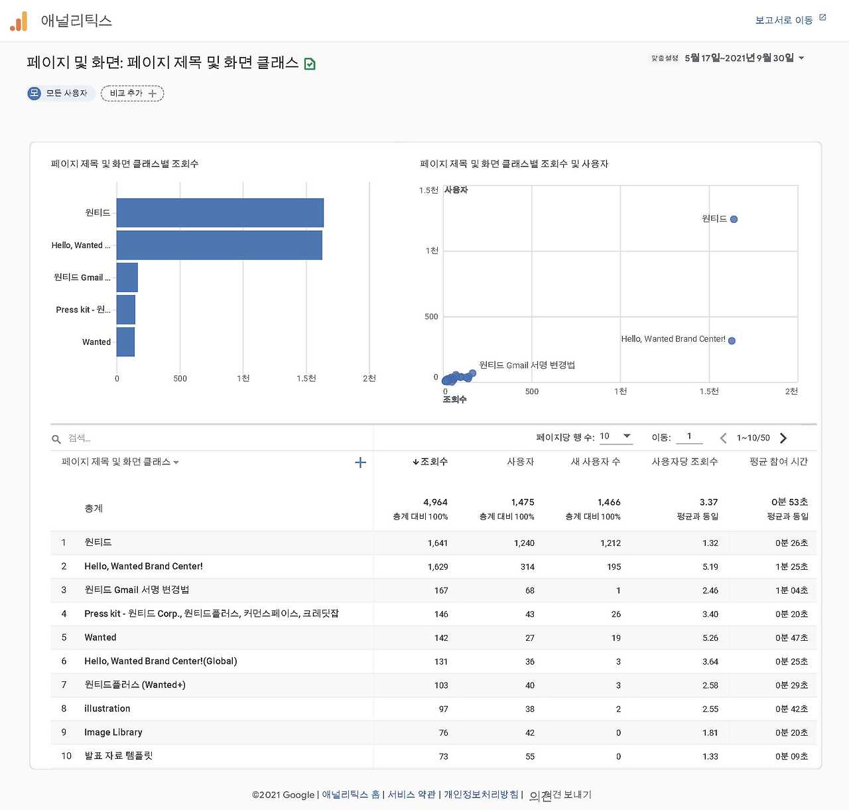Click the 원티드 Gmail bar in the chart
849x810 pixels.
(127, 277)
